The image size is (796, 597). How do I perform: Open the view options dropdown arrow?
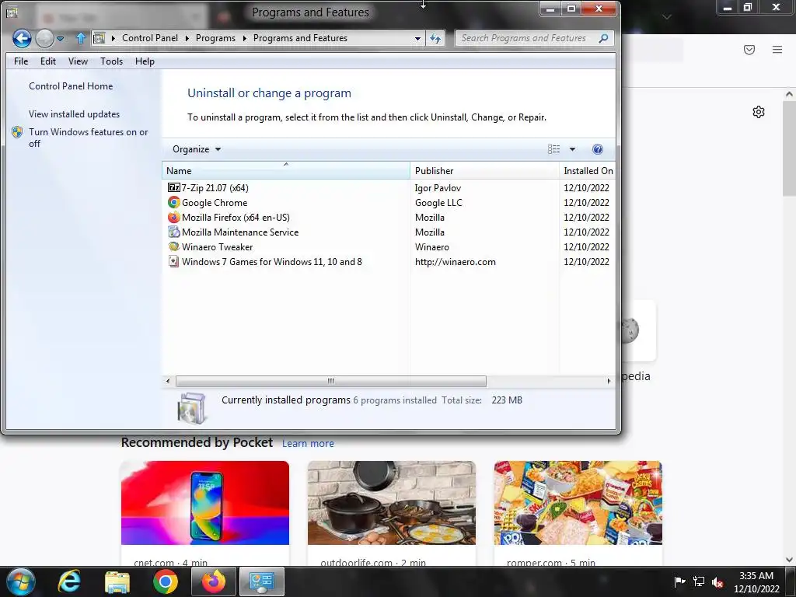click(572, 149)
